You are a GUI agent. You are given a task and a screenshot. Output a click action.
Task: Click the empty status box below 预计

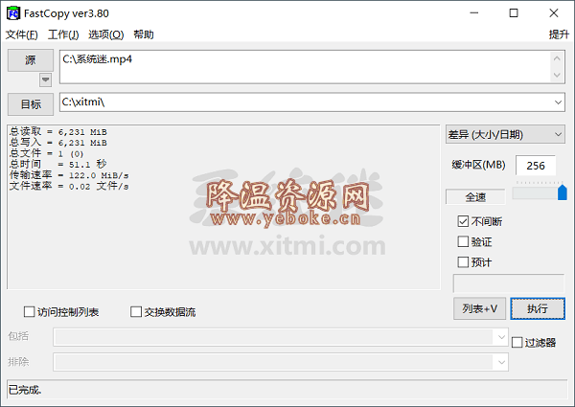point(509,283)
